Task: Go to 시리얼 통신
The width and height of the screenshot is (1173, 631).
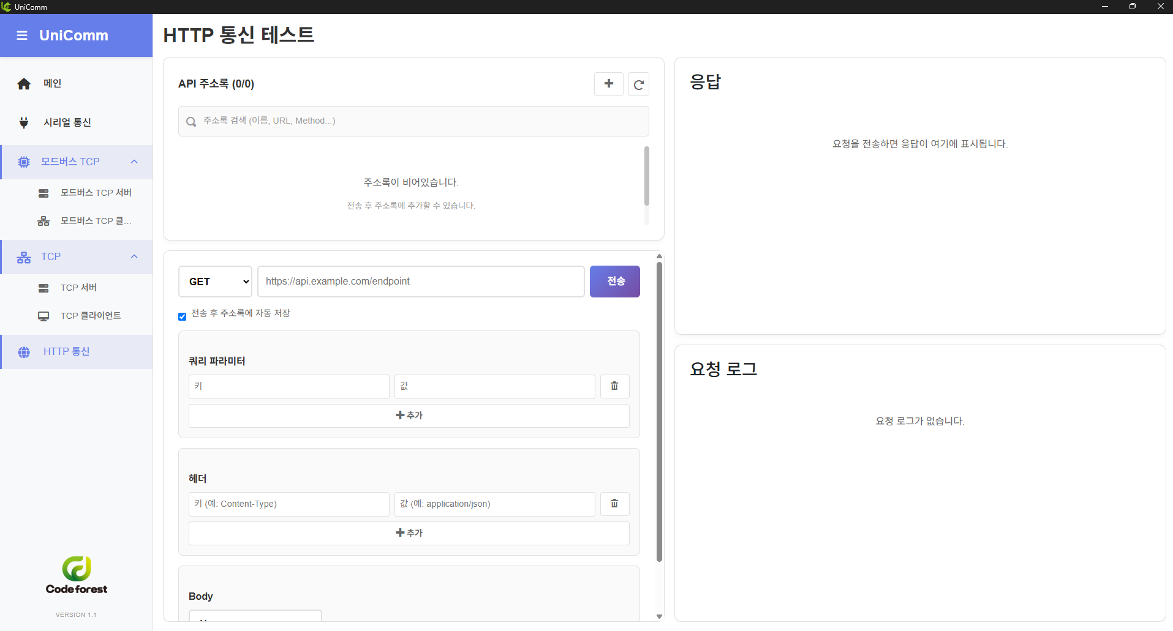Action: (77, 122)
